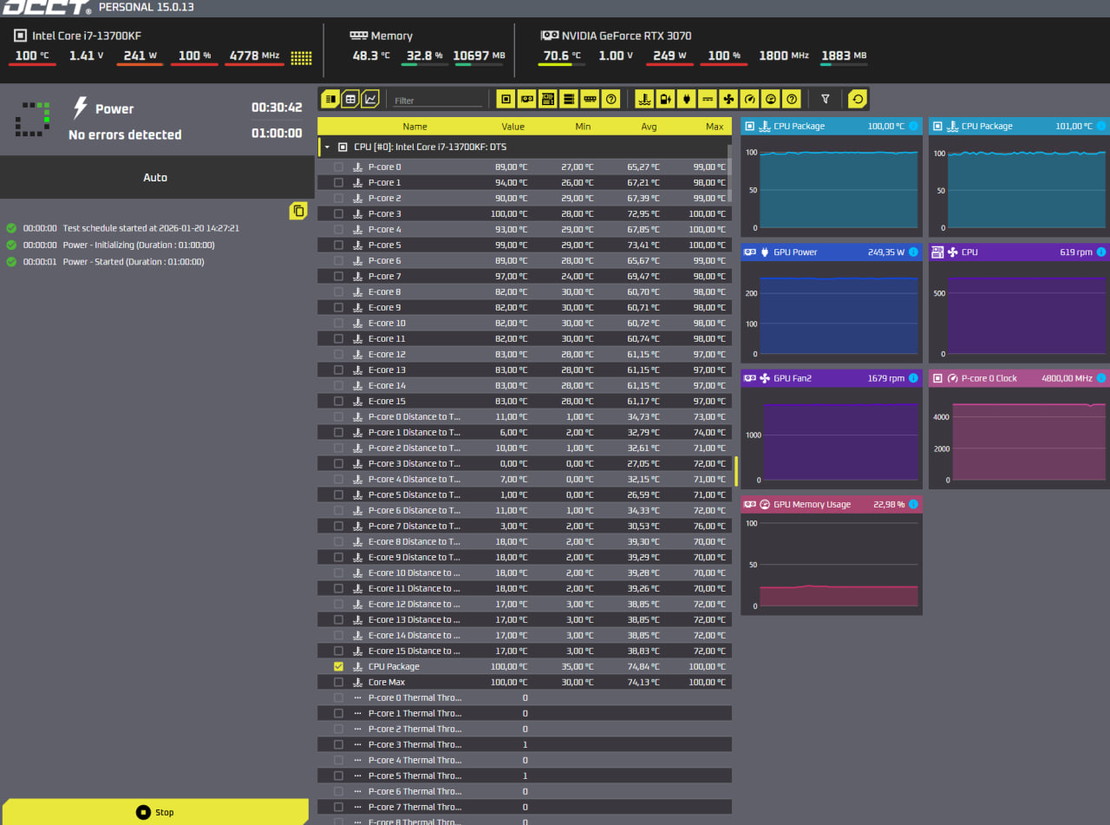Screen dimensions: 1110x825
Task: Click the fan sensor filter icon
Action: [x=728, y=99]
